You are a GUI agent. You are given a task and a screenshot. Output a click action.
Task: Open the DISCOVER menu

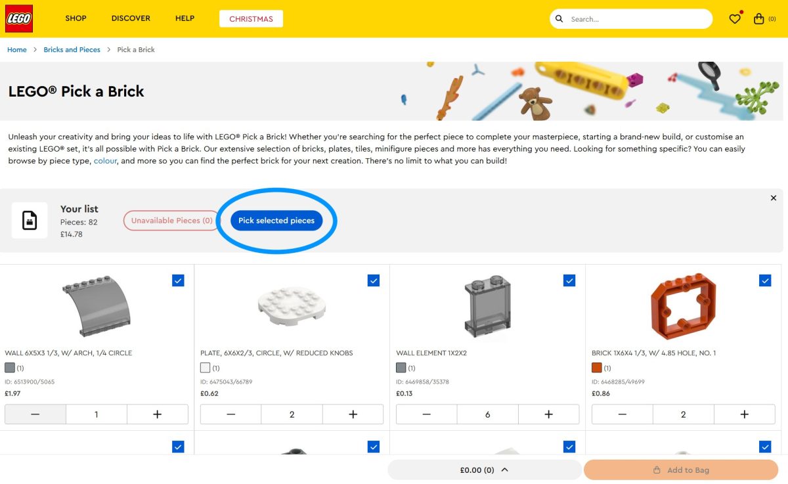click(x=131, y=18)
